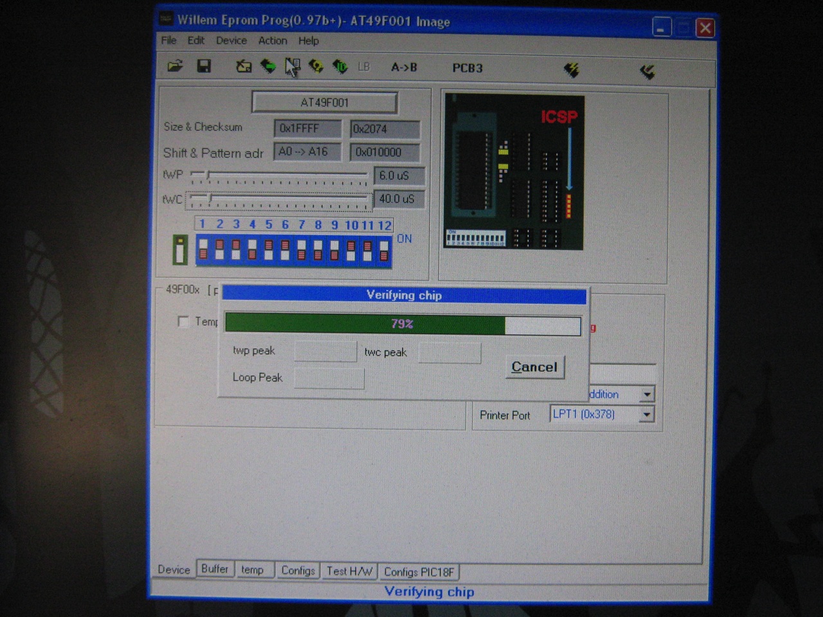Click the Loop Peak field

pos(329,378)
